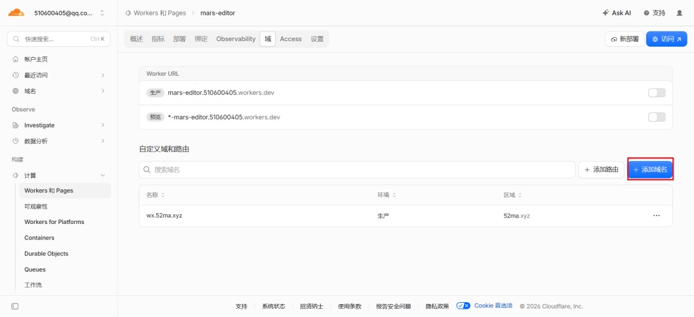Open the 报告安全问题 footer link
Viewport: 694px width, 317px height.
[393, 306]
